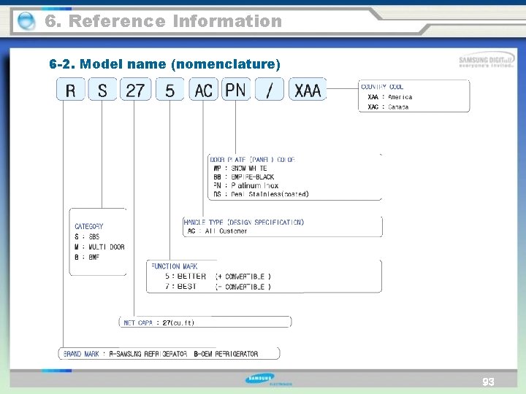
Task: Select the 'S : SBS' entry
Action: pos(87,236)
